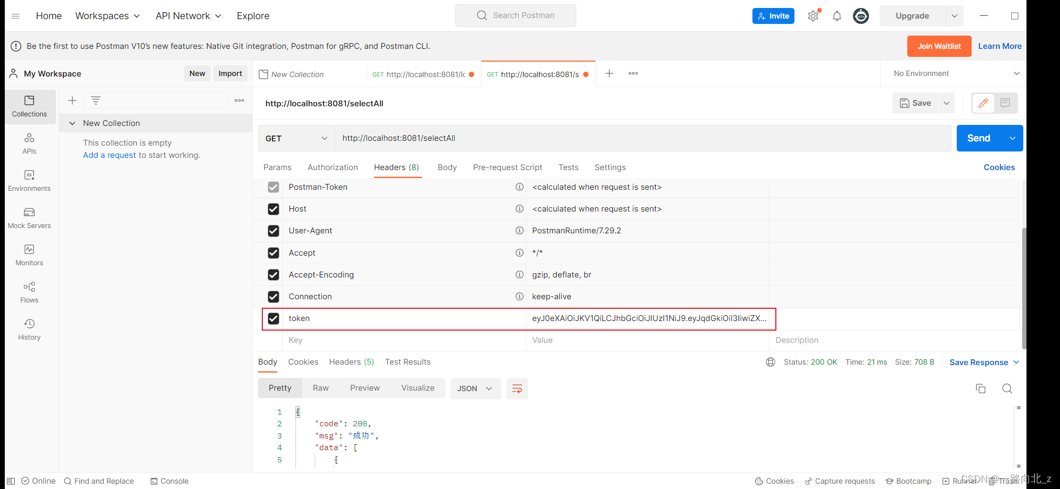
Task: Uncheck the token header checkbox
Action: pyautogui.click(x=274, y=318)
